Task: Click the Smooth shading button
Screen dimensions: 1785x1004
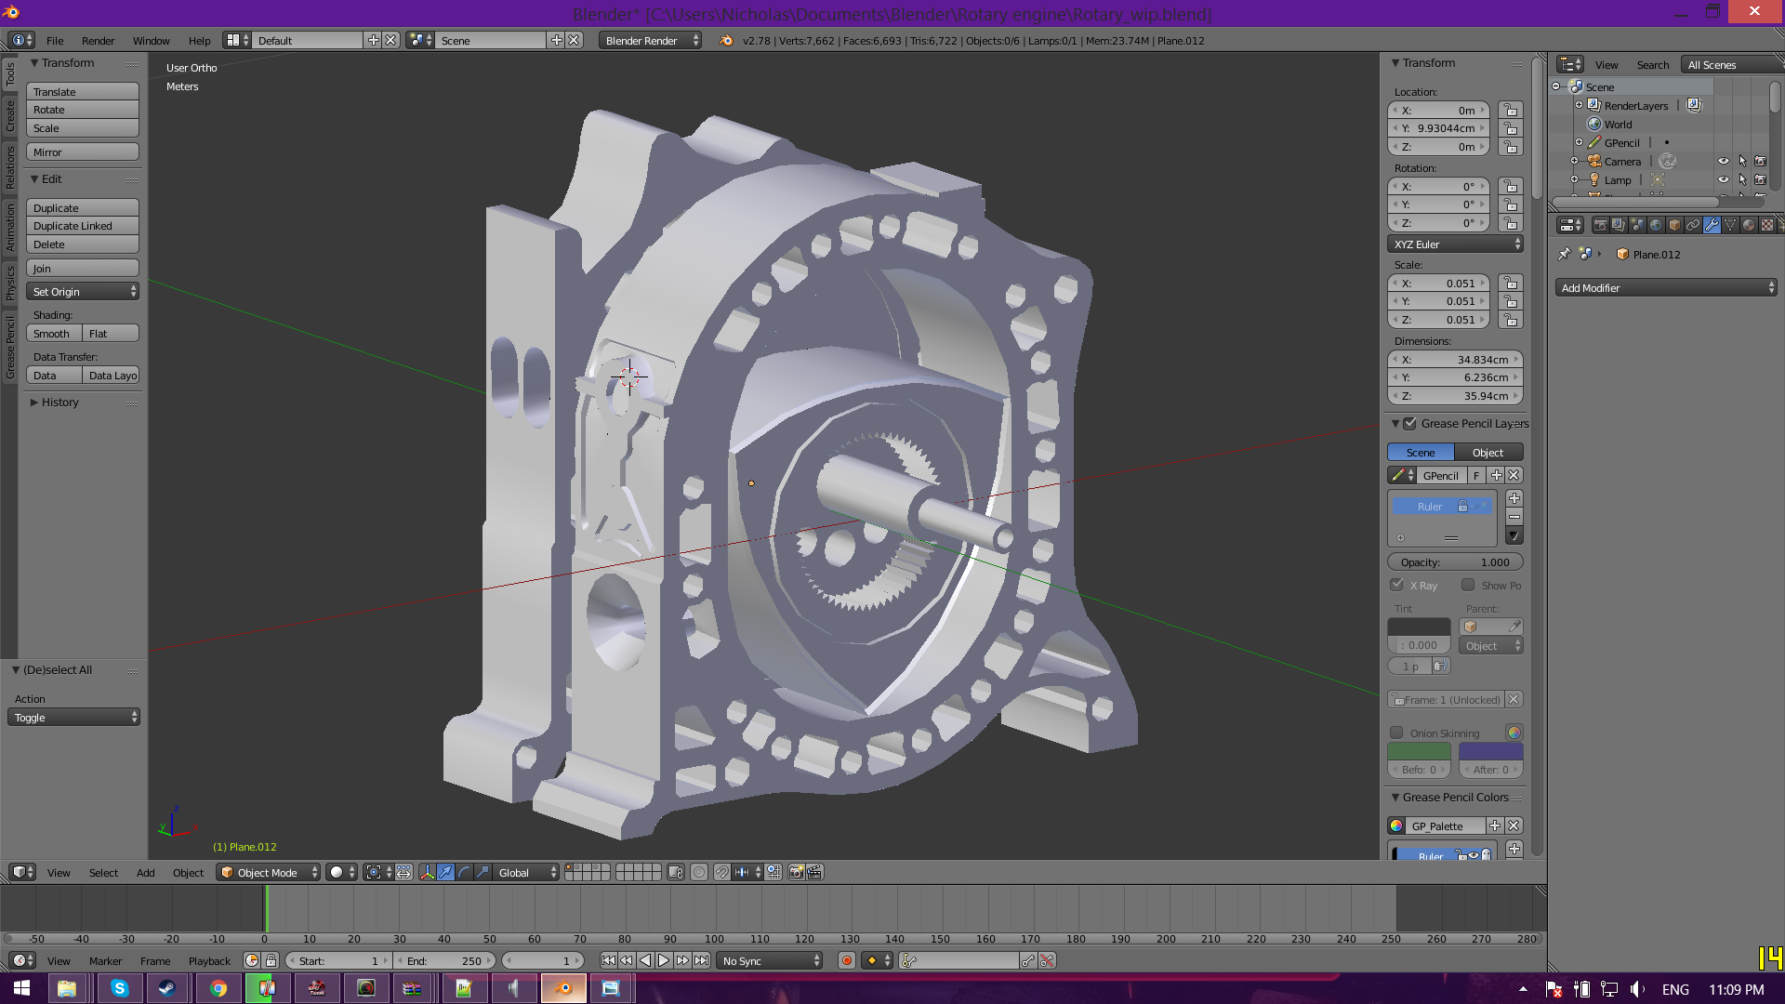Action: pos(53,334)
